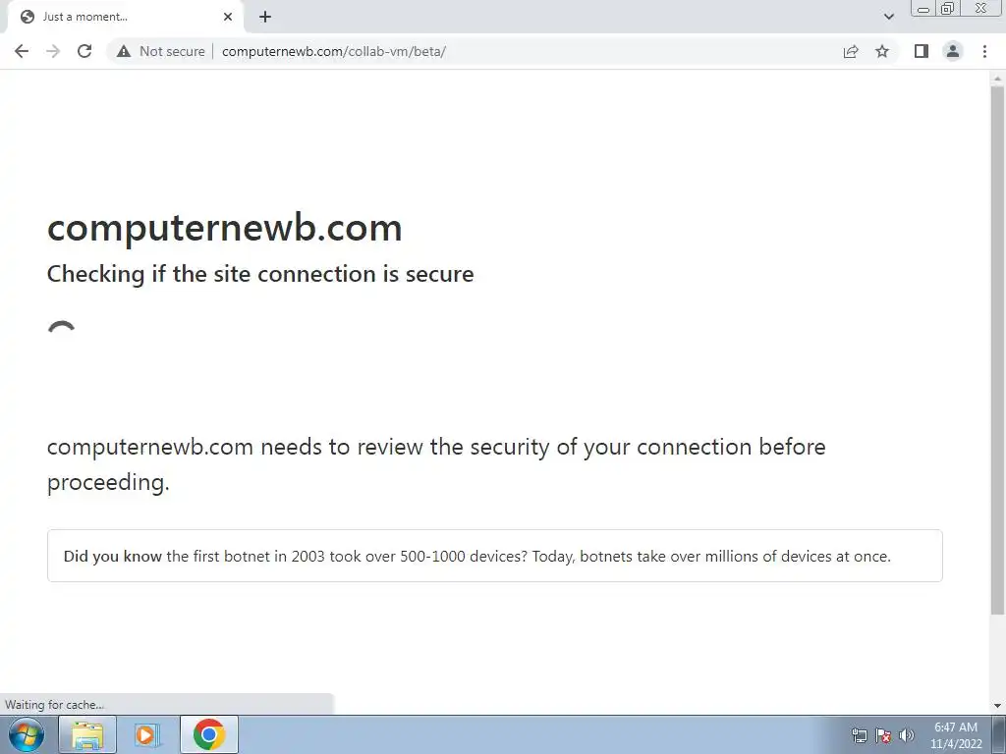1006x754 pixels.
Task: Open the Chrome side panel
Action: (922, 51)
